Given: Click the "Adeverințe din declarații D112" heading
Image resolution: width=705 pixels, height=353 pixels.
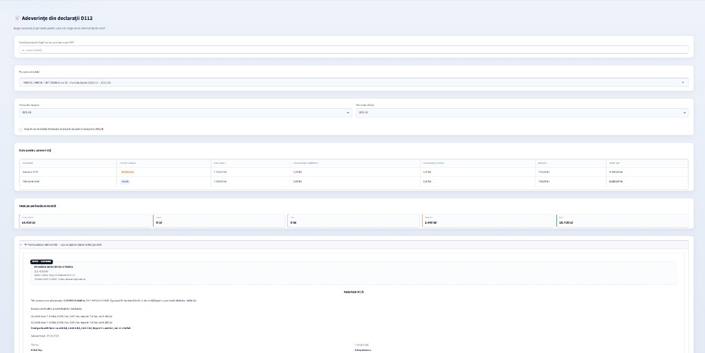Looking at the screenshot, I should click(57, 19).
